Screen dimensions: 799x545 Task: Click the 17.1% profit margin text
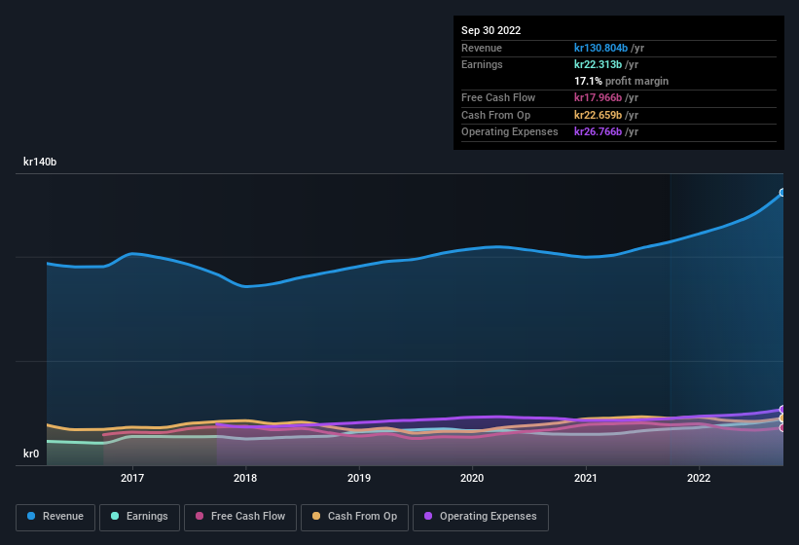(621, 81)
